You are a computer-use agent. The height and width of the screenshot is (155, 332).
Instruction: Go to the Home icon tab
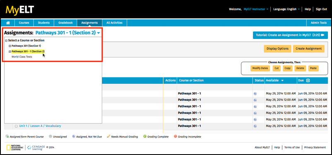pyautogui.click(x=8, y=23)
